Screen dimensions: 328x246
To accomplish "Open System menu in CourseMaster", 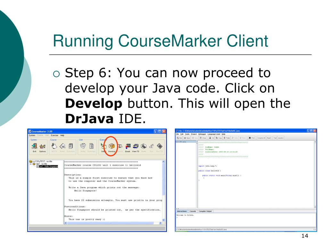I will 32,135.
